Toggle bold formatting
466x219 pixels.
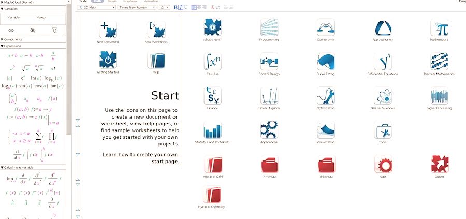coord(176,7)
